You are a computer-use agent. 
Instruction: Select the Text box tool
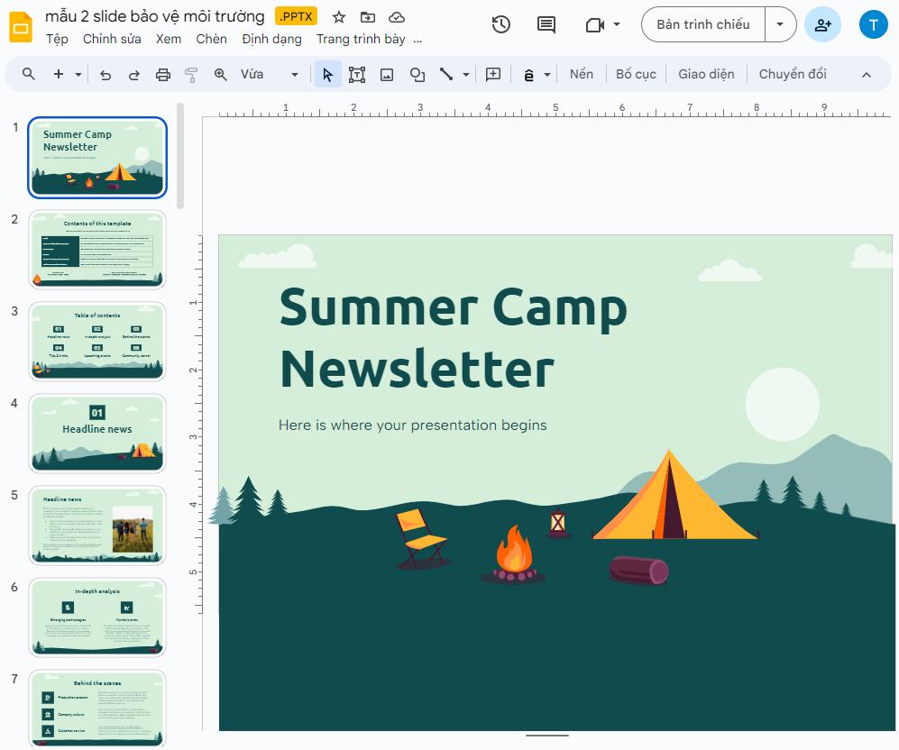357,74
